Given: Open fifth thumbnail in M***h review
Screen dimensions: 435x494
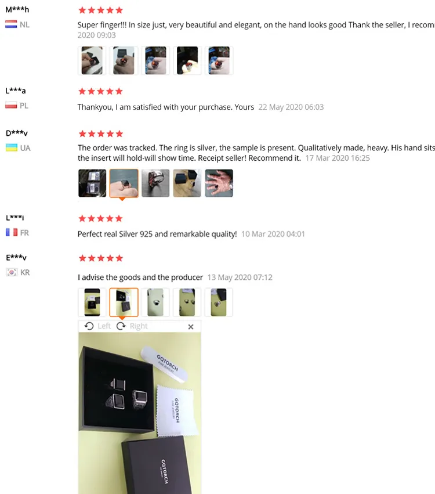Looking at the screenshot, I should tap(219, 60).
